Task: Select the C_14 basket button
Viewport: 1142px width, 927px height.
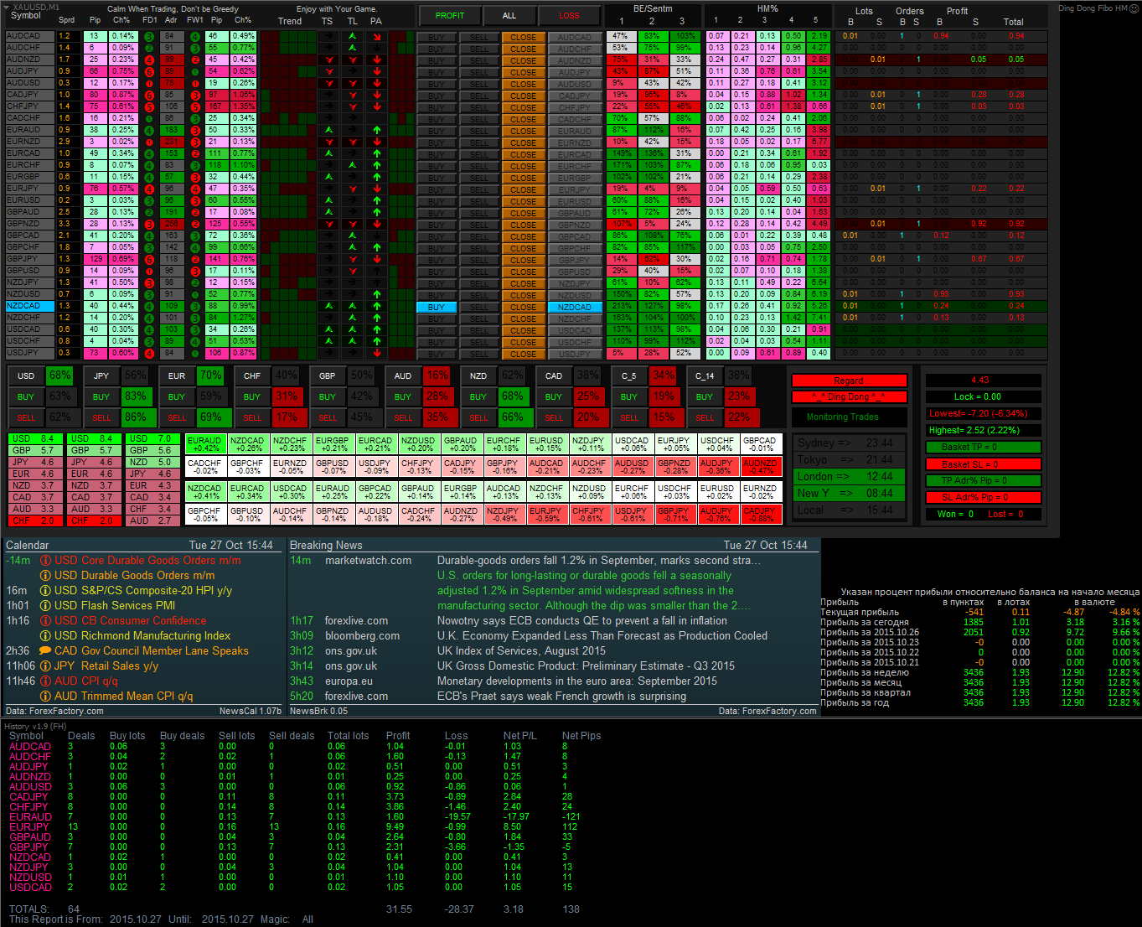Action: pyautogui.click(x=705, y=375)
